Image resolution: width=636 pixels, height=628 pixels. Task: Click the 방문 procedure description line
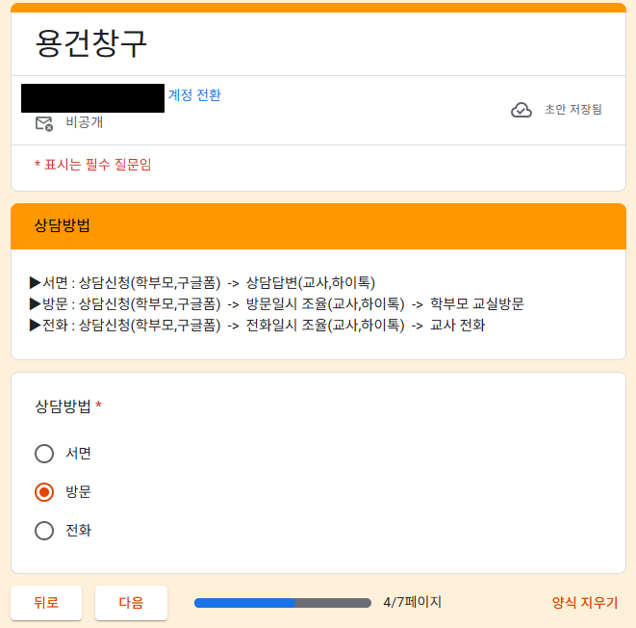click(x=277, y=304)
